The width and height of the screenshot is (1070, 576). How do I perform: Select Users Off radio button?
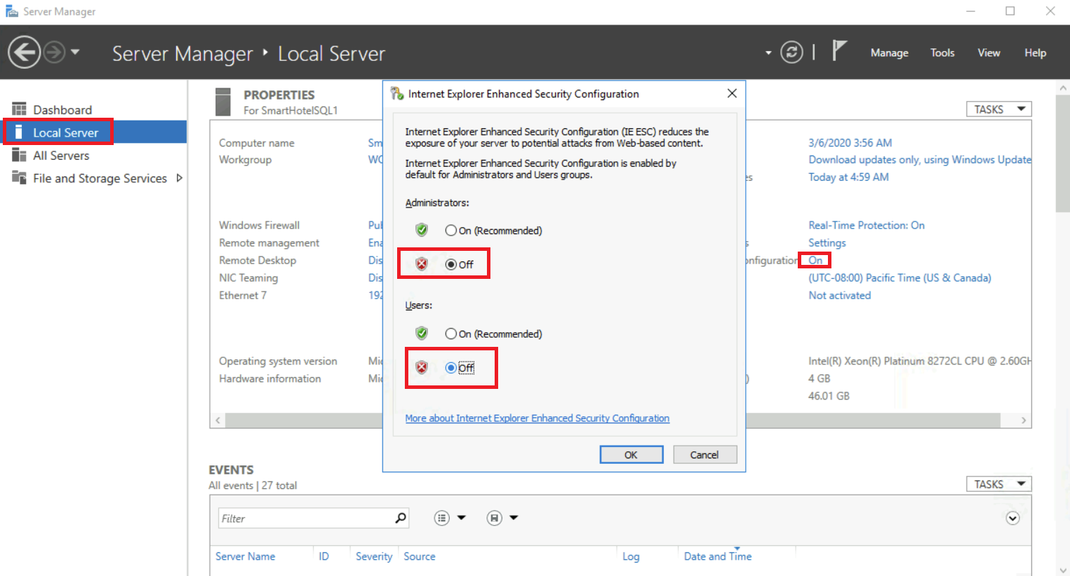(450, 368)
